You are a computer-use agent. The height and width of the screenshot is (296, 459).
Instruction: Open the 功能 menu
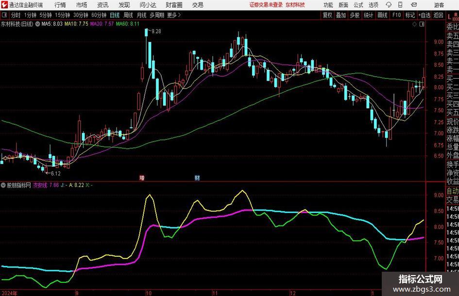(328, 5)
